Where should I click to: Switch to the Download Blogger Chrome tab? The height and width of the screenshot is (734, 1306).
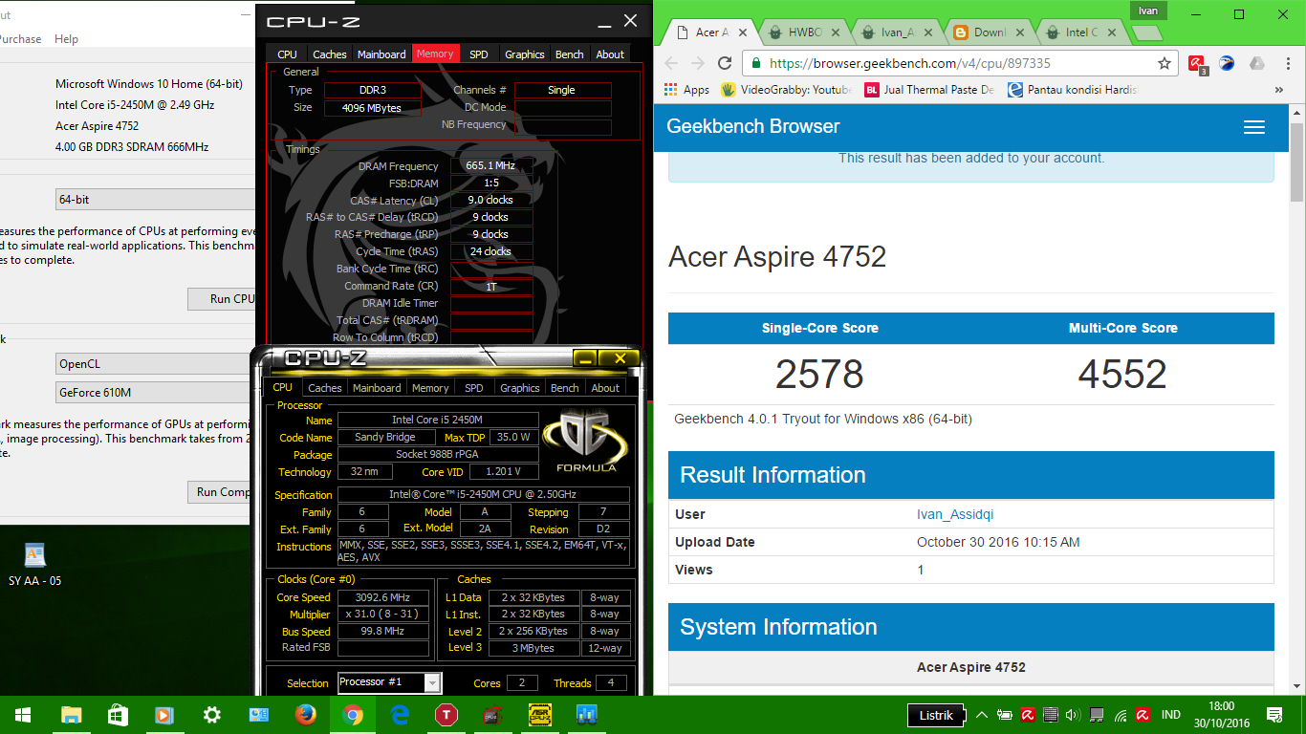tap(989, 32)
